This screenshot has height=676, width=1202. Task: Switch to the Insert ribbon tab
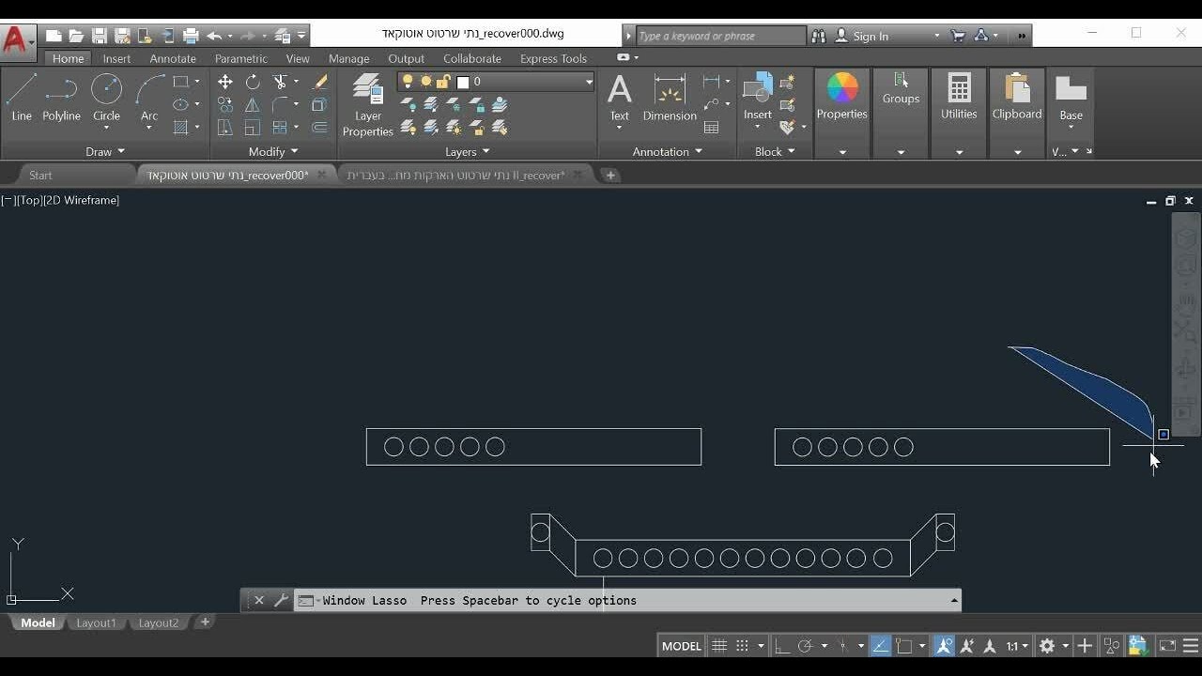point(116,58)
